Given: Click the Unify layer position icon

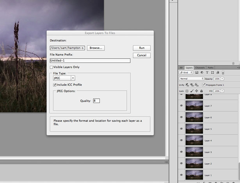Looking at the screenshot, I should coord(187,85).
